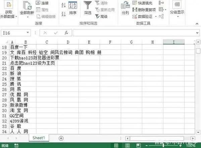Click the Insert Function fx icon
This screenshot has width=201, height=148.
point(66,33)
